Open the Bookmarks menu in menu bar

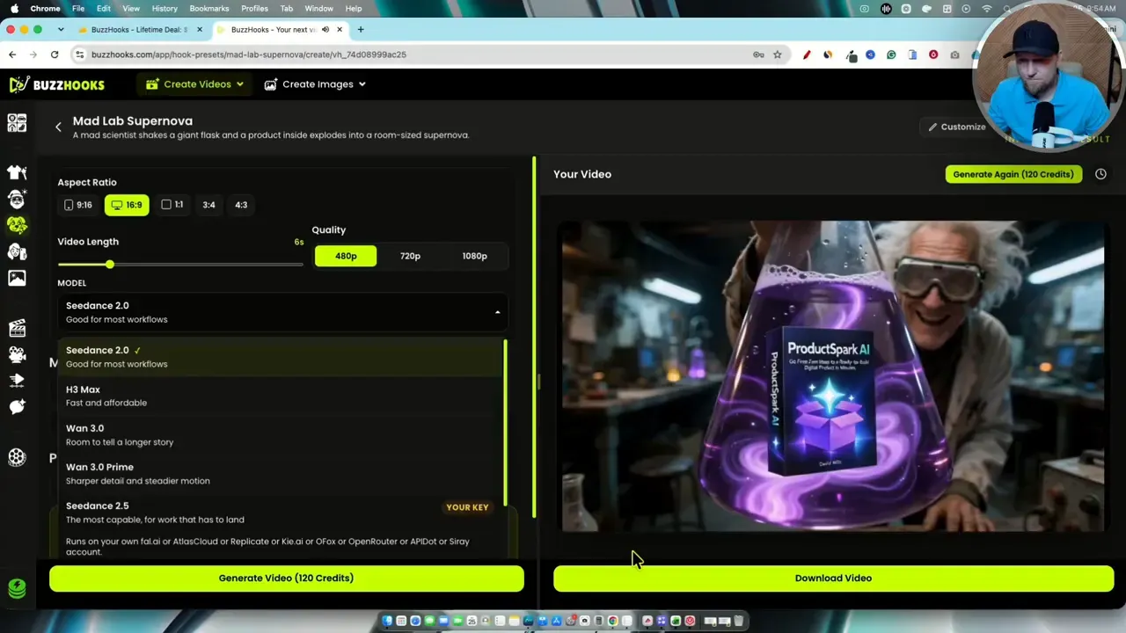[x=209, y=8]
